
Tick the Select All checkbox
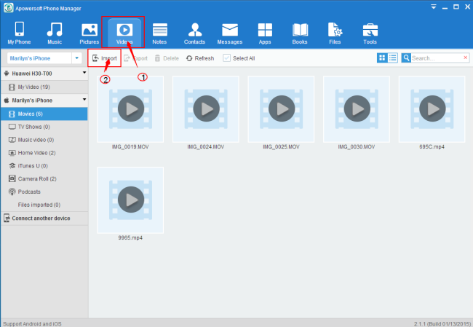tap(226, 58)
